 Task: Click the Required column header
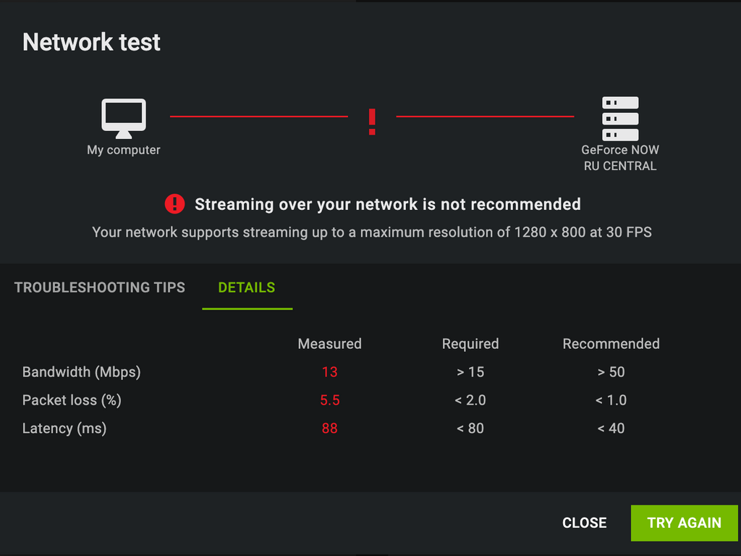470,344
